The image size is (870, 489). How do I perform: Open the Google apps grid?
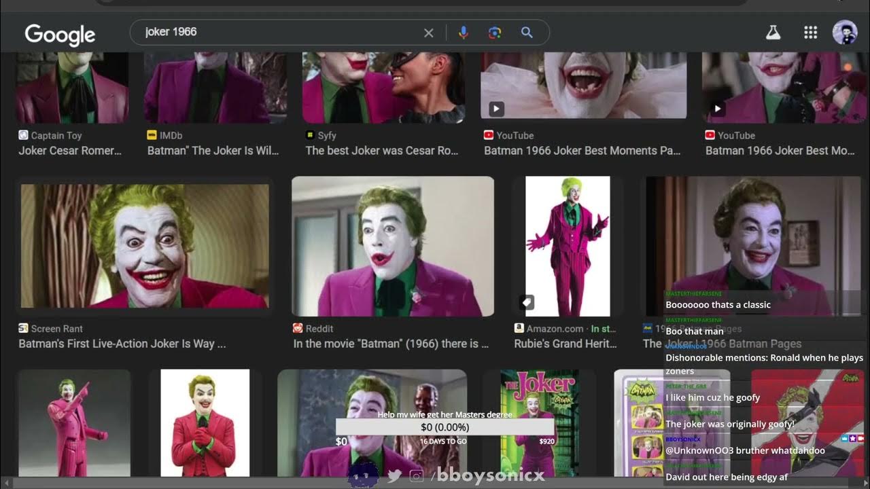click(x=810, y=33)
